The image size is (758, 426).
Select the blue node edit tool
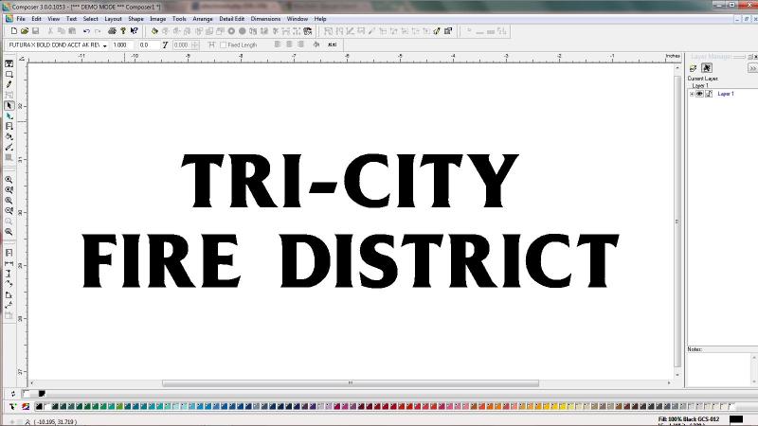pos(9,115)
